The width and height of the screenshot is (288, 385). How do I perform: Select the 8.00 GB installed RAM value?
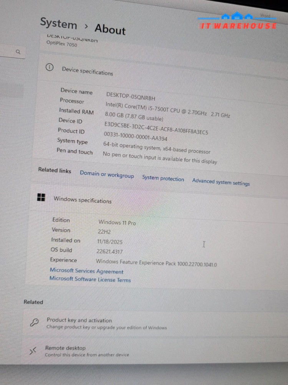(134, 116)
